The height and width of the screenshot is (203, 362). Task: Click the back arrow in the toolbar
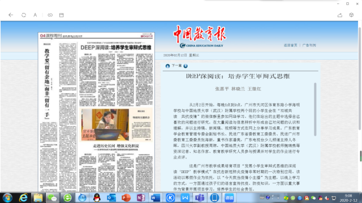(x=11, y=15)
